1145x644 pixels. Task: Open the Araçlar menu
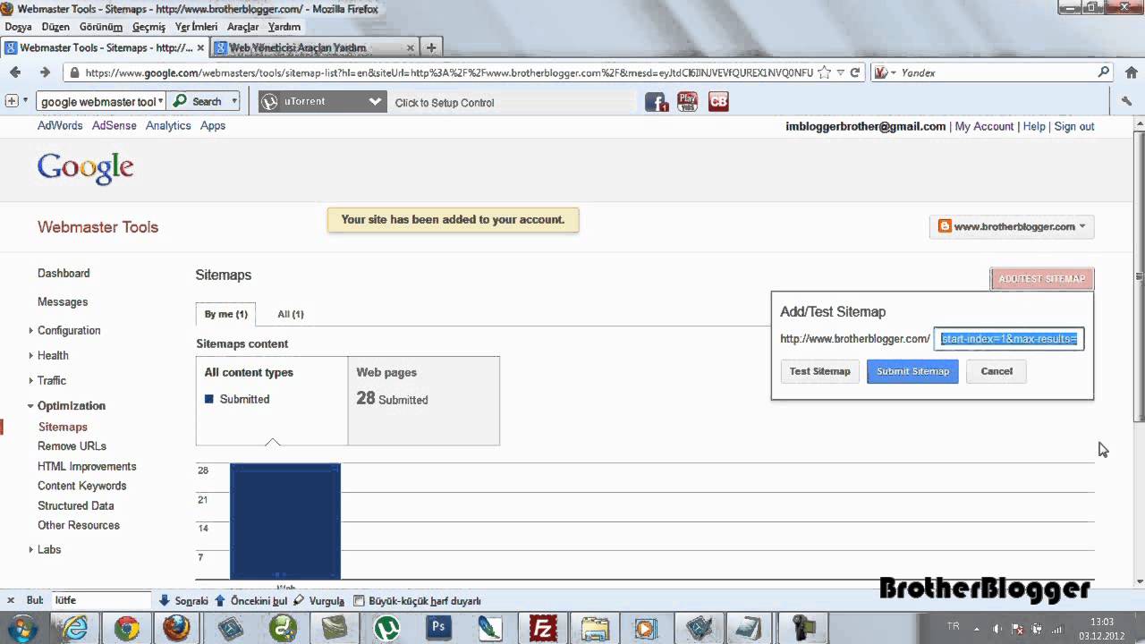pos(242,27)
